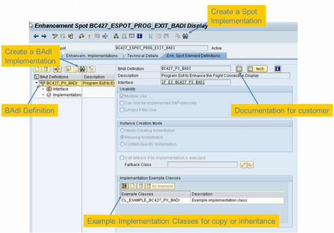Viewport: 334px width, 233px height.
Task: Check Call fallback if no implementation is executed
Action: (122, 158)
